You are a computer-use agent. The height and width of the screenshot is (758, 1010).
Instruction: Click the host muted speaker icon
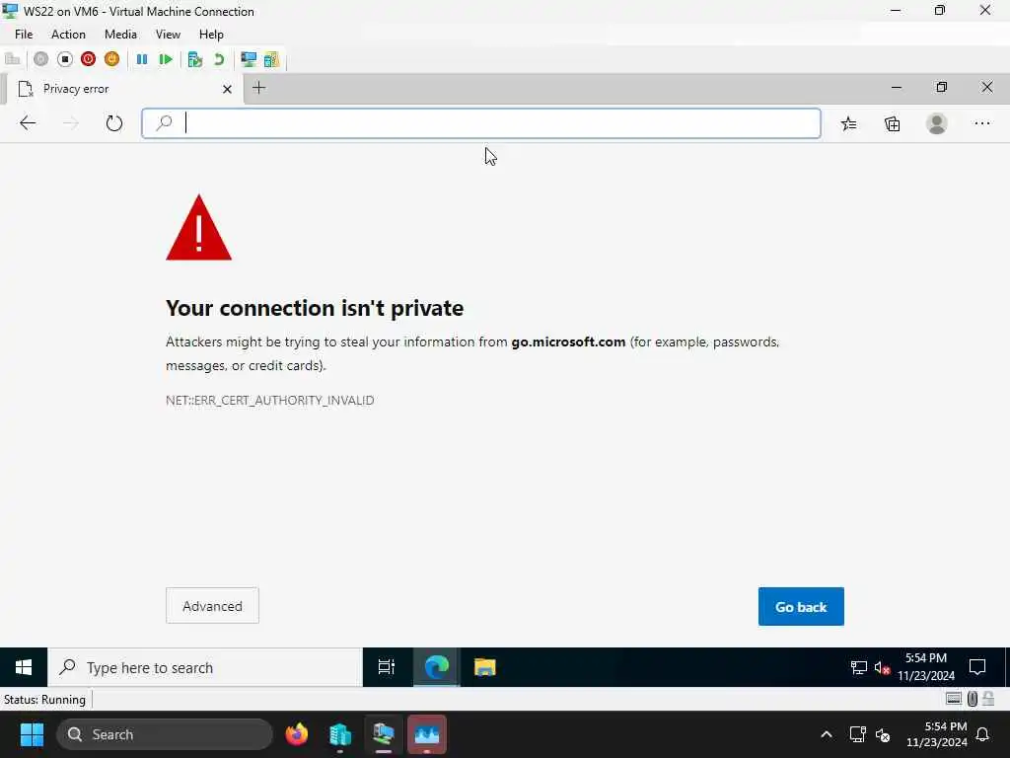pyautogui.click(x=883, y=734)
